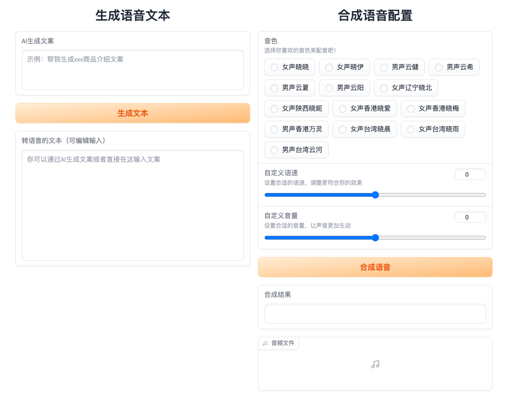Click the 自定义语速 number input field
This screenshot has height=397, width=511.
tap(470, 174)
